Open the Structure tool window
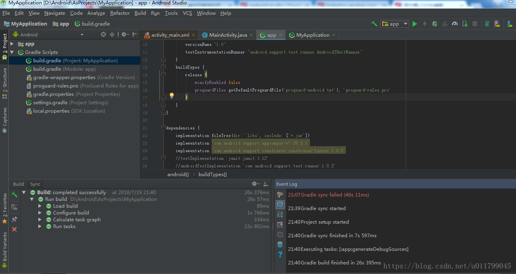 point(4,83)
